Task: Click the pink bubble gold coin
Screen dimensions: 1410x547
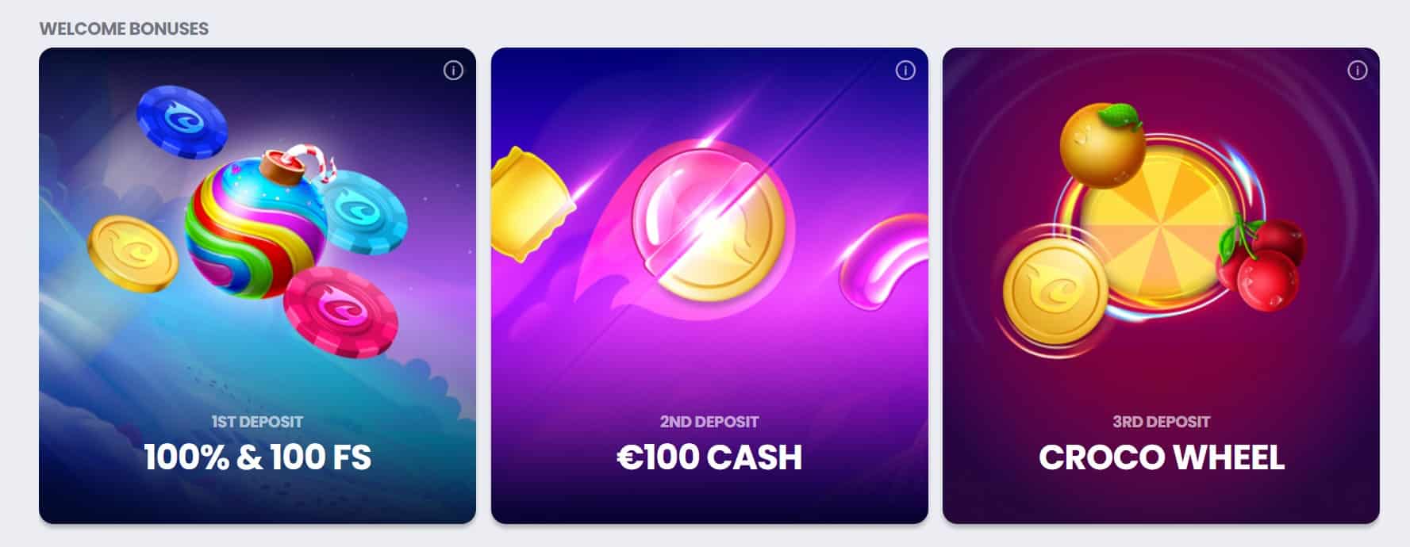Action: [712, 228]
